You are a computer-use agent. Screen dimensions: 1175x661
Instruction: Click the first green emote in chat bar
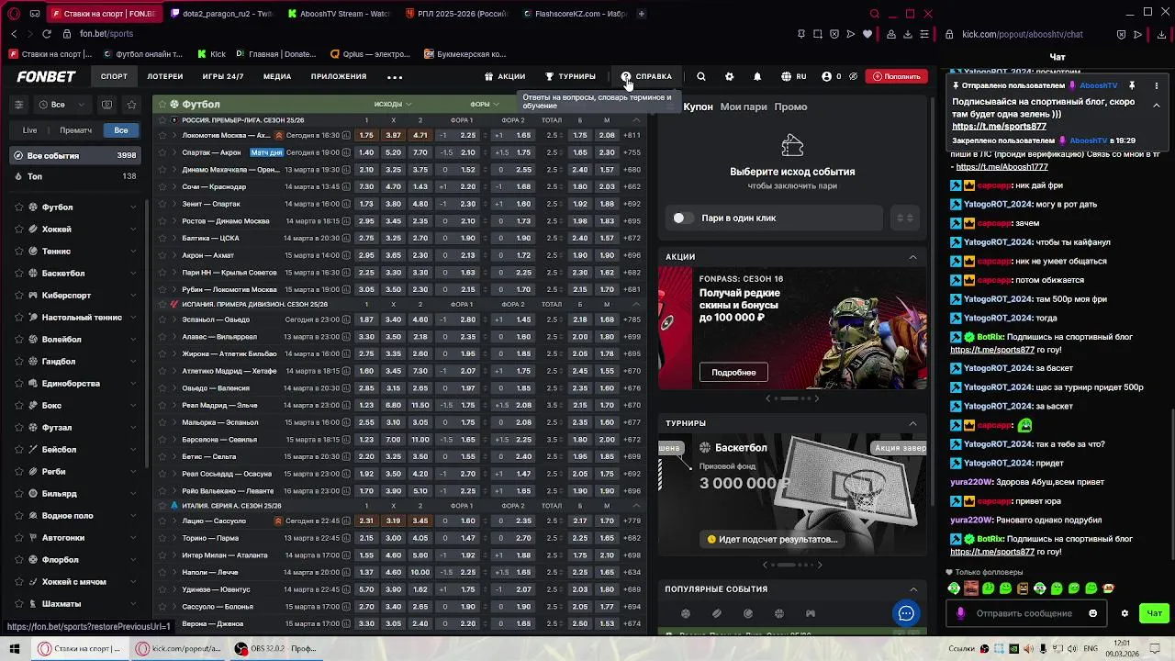coord(954,588)
